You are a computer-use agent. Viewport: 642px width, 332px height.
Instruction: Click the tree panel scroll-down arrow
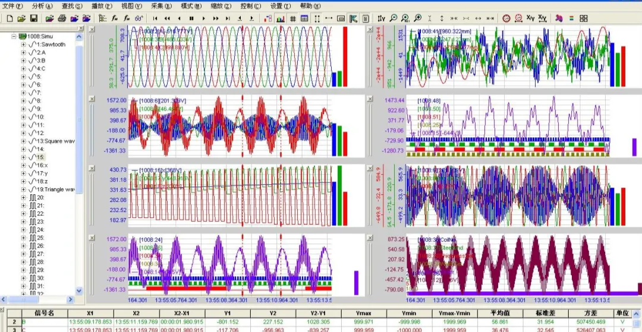coord(80,290)
